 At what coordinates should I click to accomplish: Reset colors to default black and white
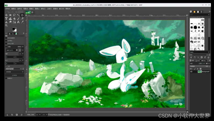(x=13, y=31)
